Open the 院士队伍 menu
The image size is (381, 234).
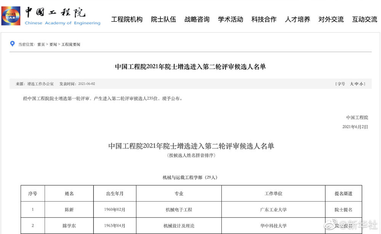[x=163, y=19]
